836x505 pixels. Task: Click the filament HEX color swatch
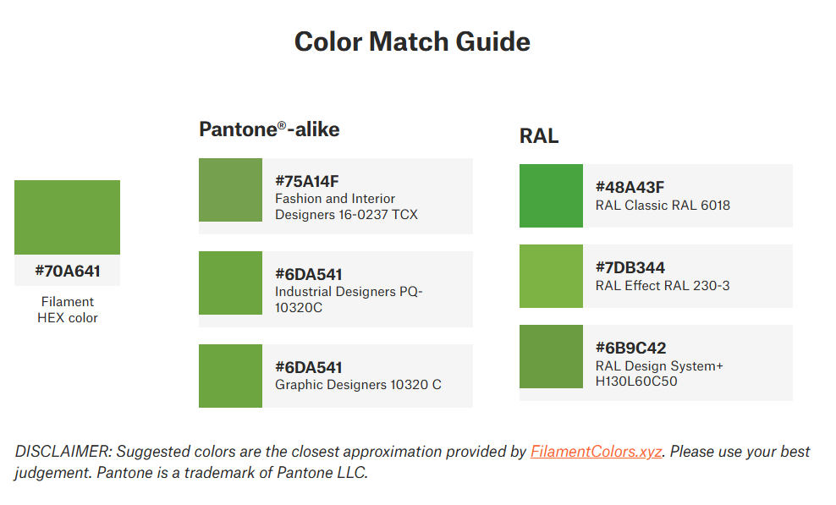click(67, 217)
